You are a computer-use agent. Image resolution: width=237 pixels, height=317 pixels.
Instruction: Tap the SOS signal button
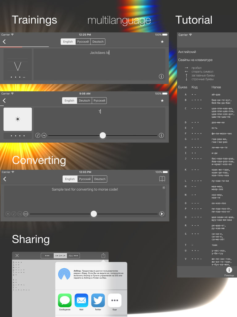26,214
